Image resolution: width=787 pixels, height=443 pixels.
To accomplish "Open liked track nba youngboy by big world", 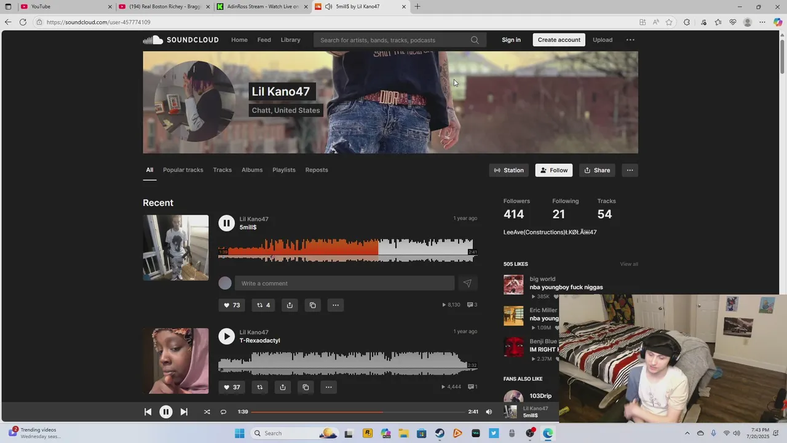I will coord(566,287).
